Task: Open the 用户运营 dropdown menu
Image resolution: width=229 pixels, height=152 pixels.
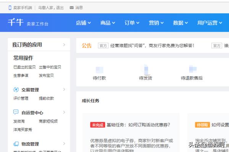Action: (210, 23)
